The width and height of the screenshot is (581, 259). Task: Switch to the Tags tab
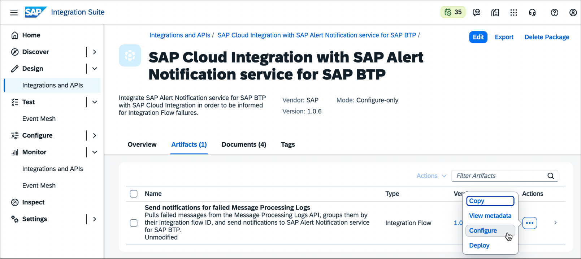click(288, 144)
